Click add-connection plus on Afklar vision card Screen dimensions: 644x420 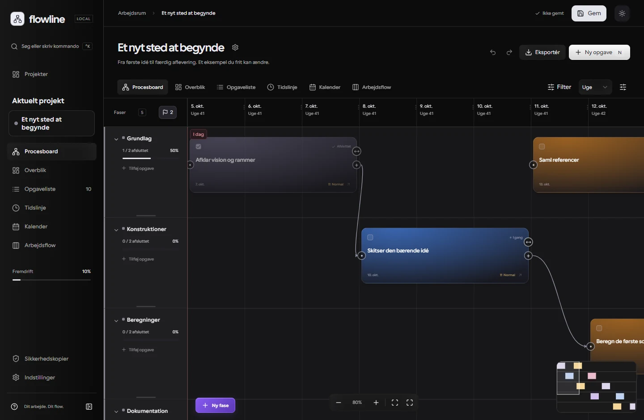coord(356,165)
